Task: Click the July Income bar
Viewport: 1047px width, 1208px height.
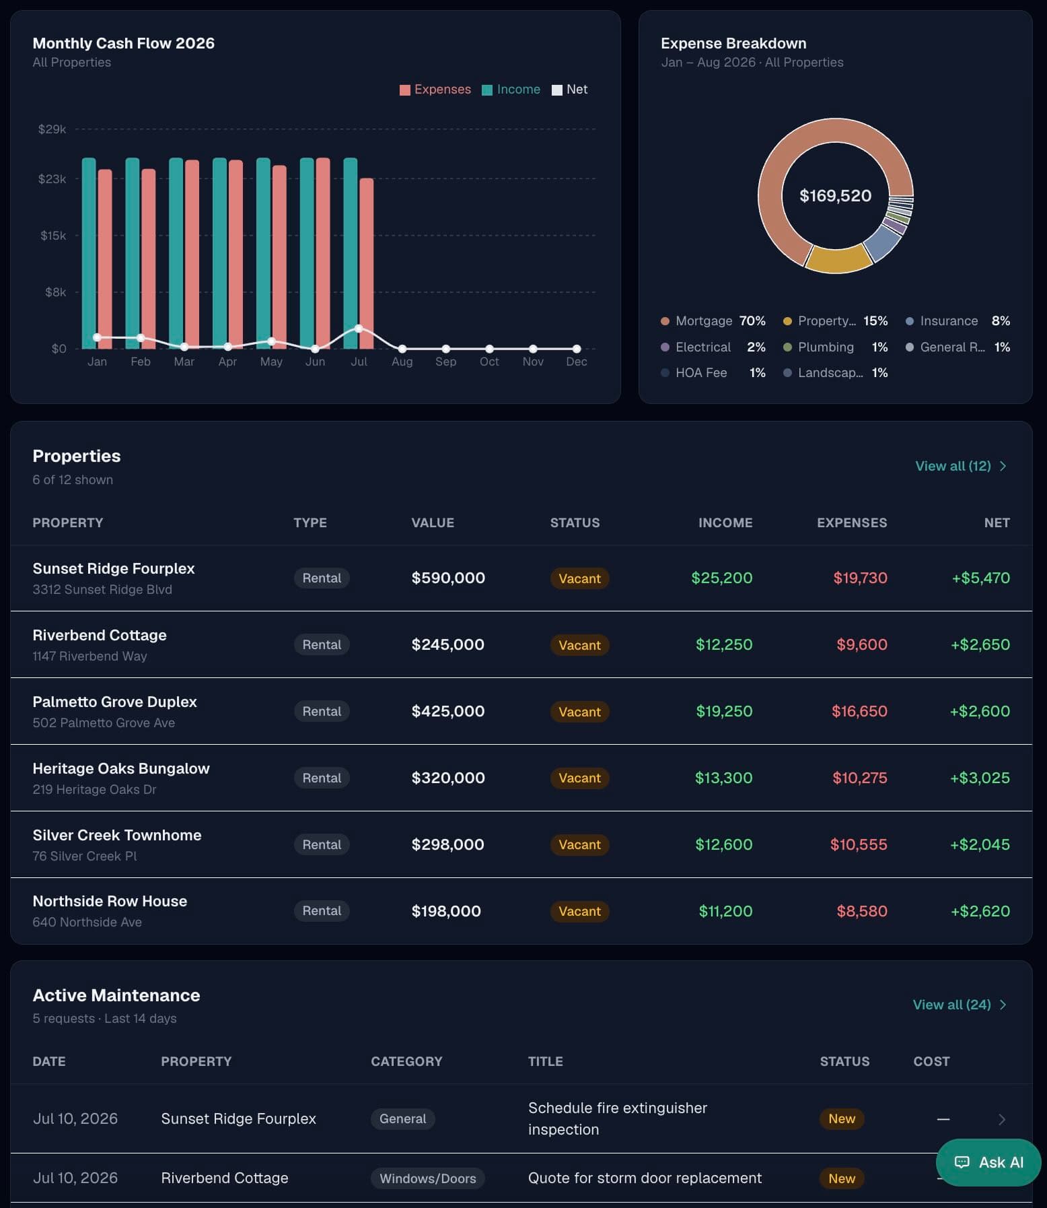Action: (350, 253)
